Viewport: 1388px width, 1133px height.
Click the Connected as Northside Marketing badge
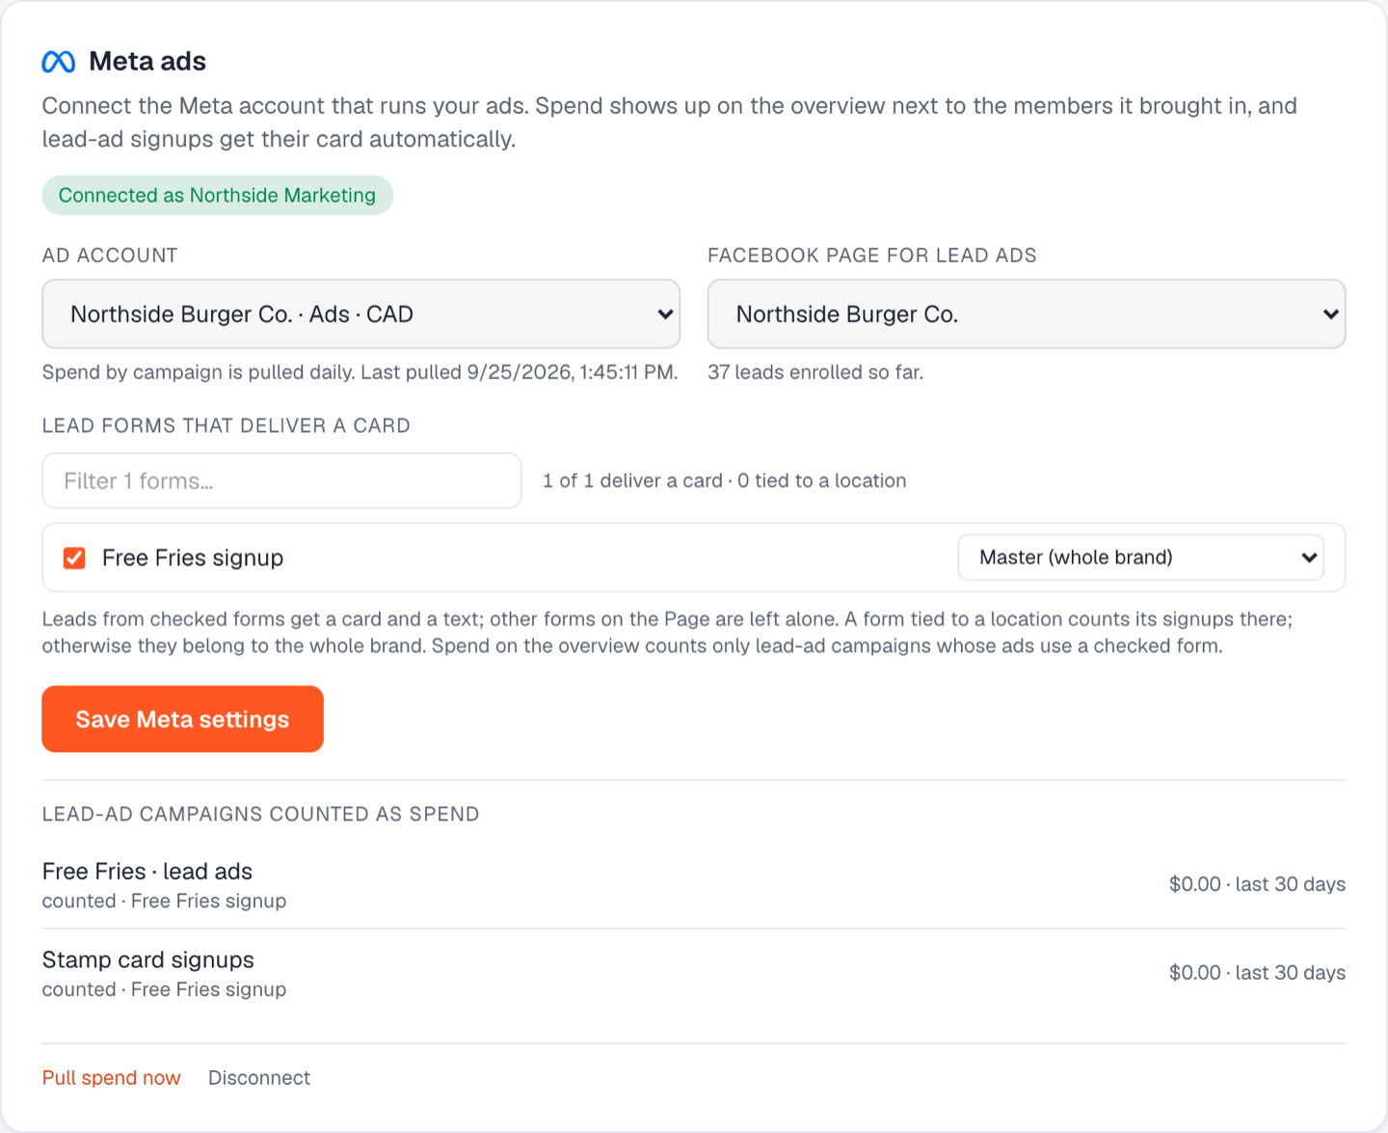217,196
